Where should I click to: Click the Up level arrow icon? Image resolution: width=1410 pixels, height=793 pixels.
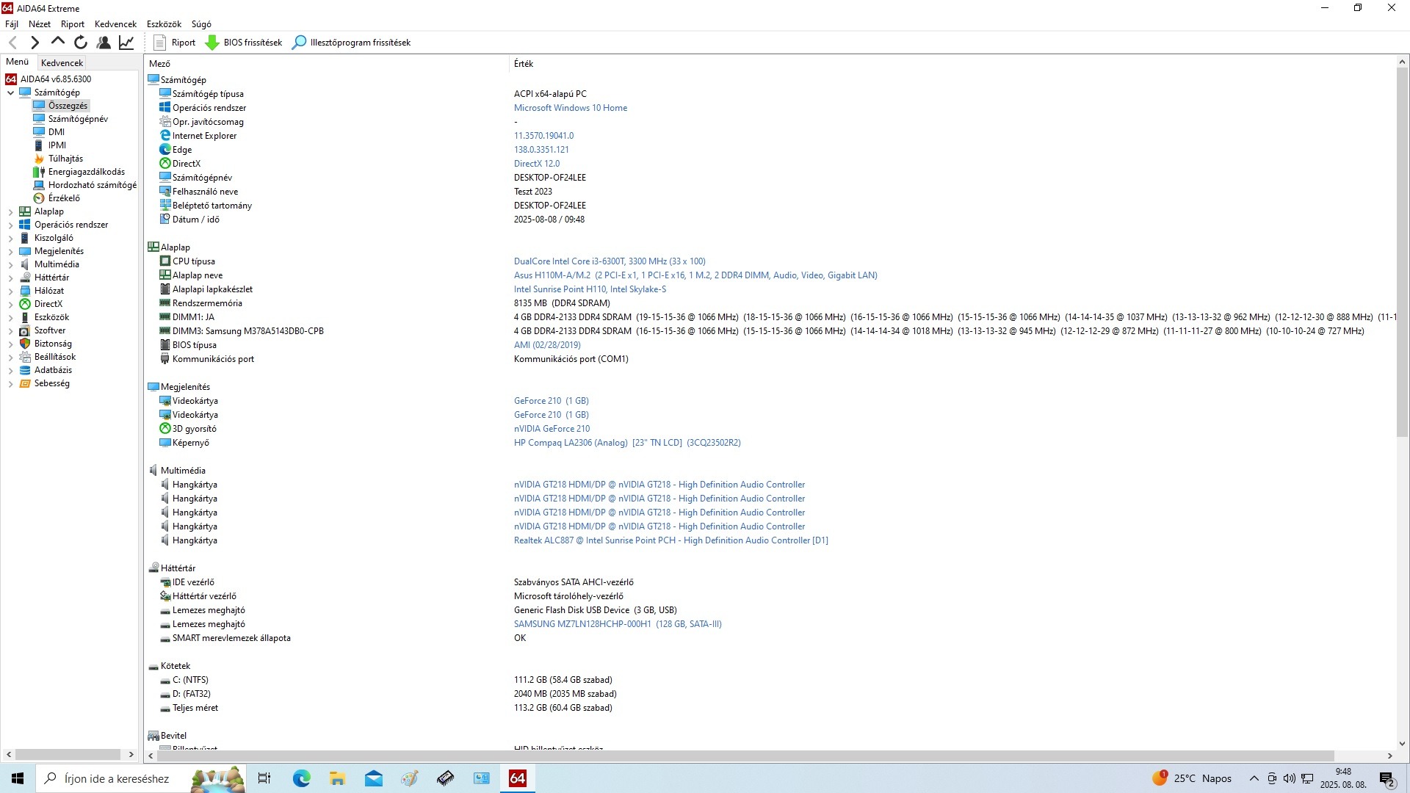(58, 42)
